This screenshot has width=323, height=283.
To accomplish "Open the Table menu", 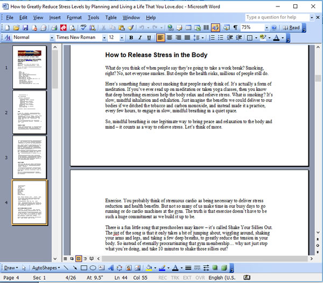I will tap(111, 18).
